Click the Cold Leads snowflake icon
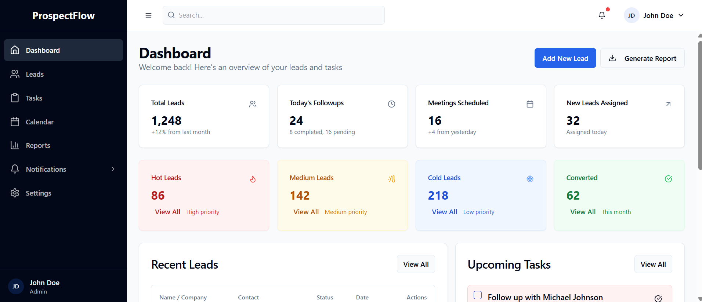This screenshot has width=702, height=302. tap(530, 179)
